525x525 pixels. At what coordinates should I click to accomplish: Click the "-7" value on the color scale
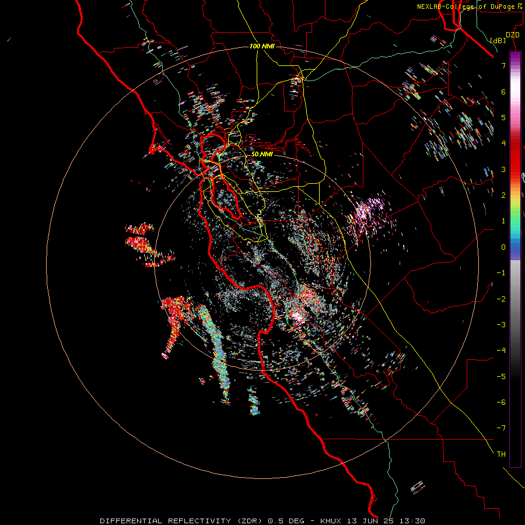pos(501,428)
